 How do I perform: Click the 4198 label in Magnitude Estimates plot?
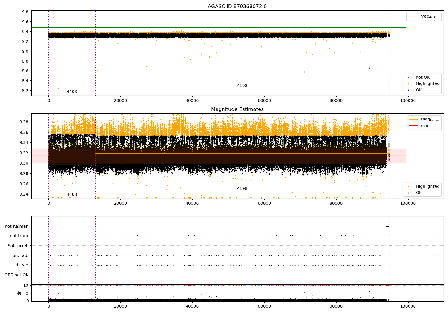coord(242,189)
